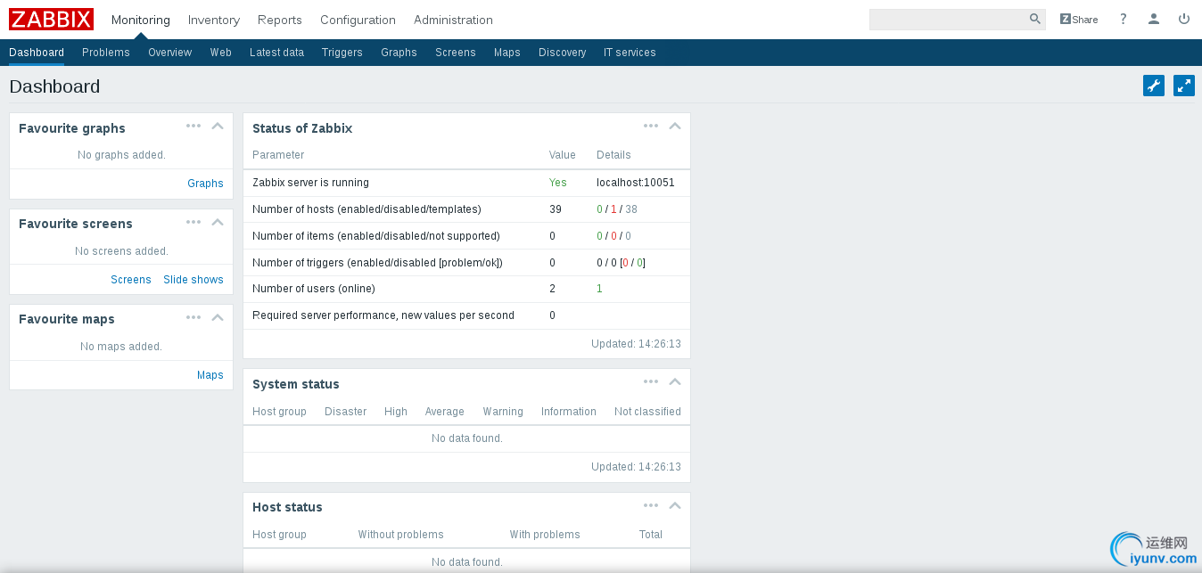Collapse the Favourite maps widget
This screenshot has width=1202, height=573.
(x=218, y=316)
